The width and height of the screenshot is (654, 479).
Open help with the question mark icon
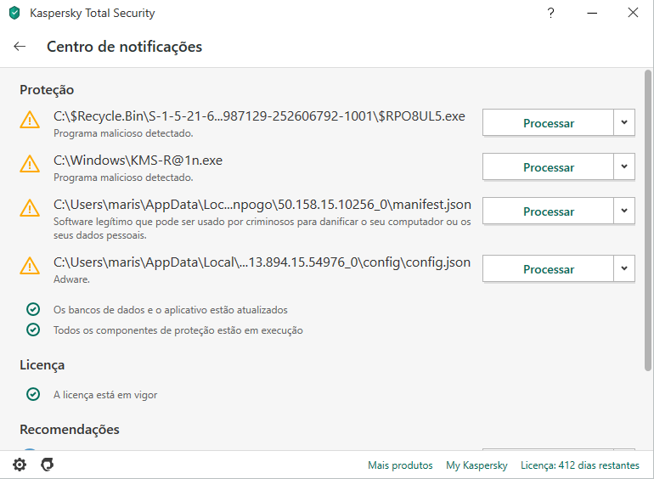(x=550, y=13)
